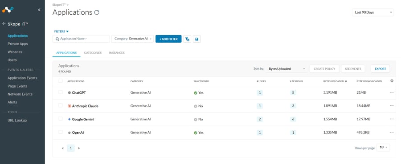
Task: Click the SEE EVENTS button
Action: click(353, 68)
